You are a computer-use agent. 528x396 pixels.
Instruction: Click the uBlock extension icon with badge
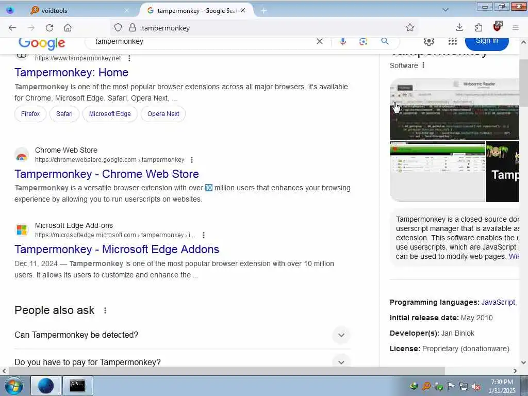(x=498, y=27)
